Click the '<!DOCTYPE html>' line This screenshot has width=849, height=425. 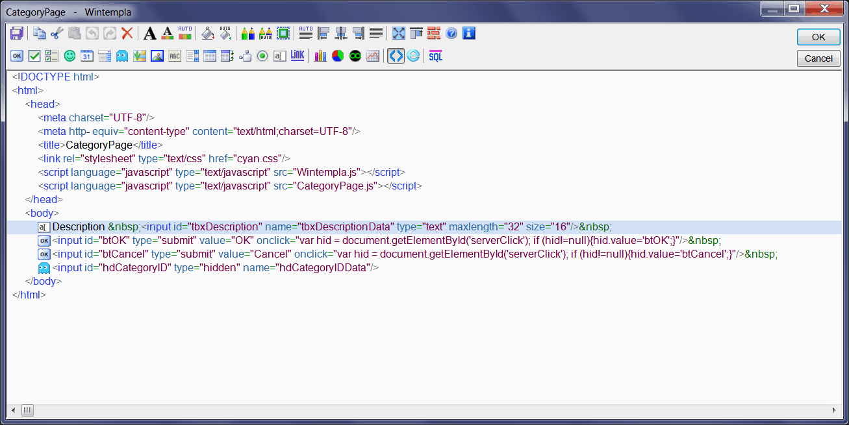(56, 77)
